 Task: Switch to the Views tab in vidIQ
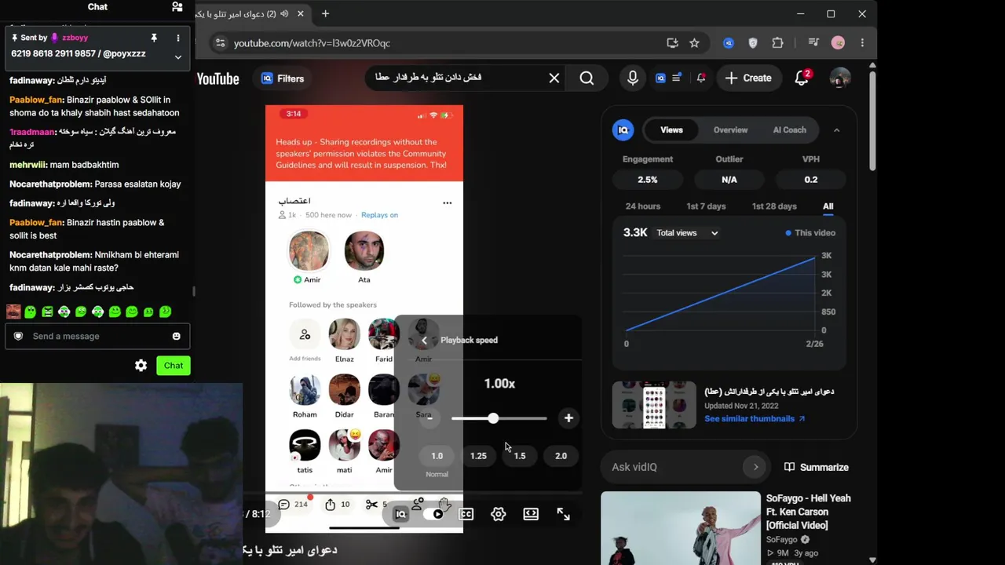coord(671,130)
